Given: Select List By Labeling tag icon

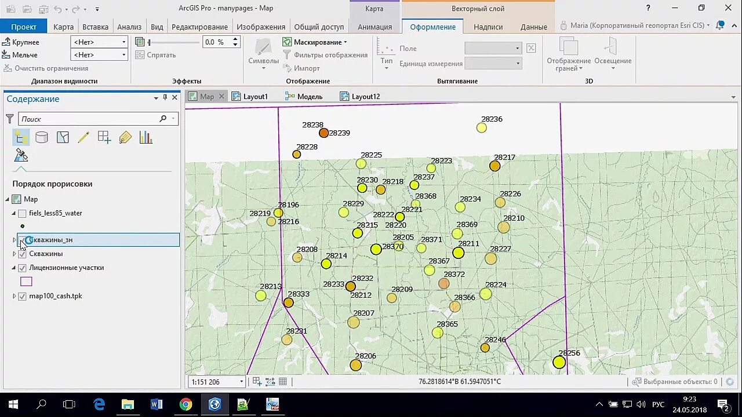Looking at the screenshot, I should click(125, 137).
